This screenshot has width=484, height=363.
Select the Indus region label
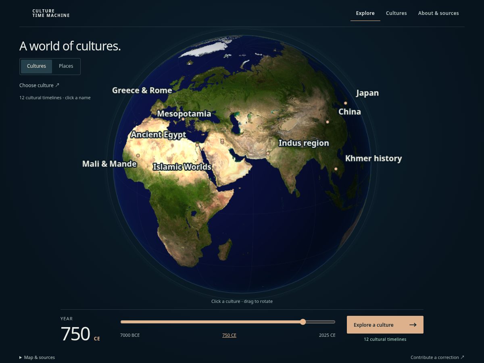304,143
